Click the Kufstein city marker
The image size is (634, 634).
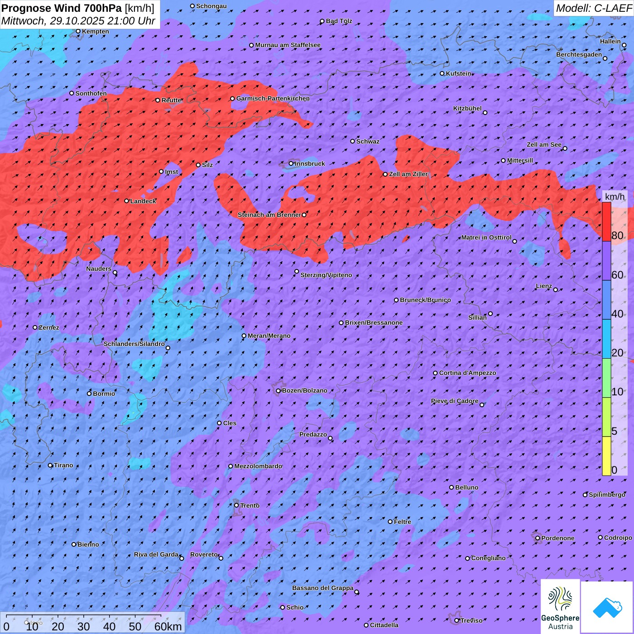[442, 73]
